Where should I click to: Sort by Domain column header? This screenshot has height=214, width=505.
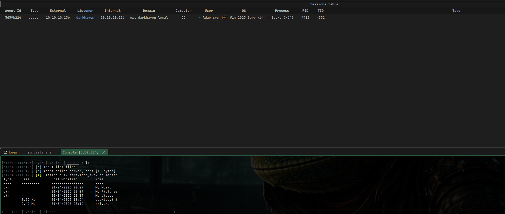click(x=149, y=11)
